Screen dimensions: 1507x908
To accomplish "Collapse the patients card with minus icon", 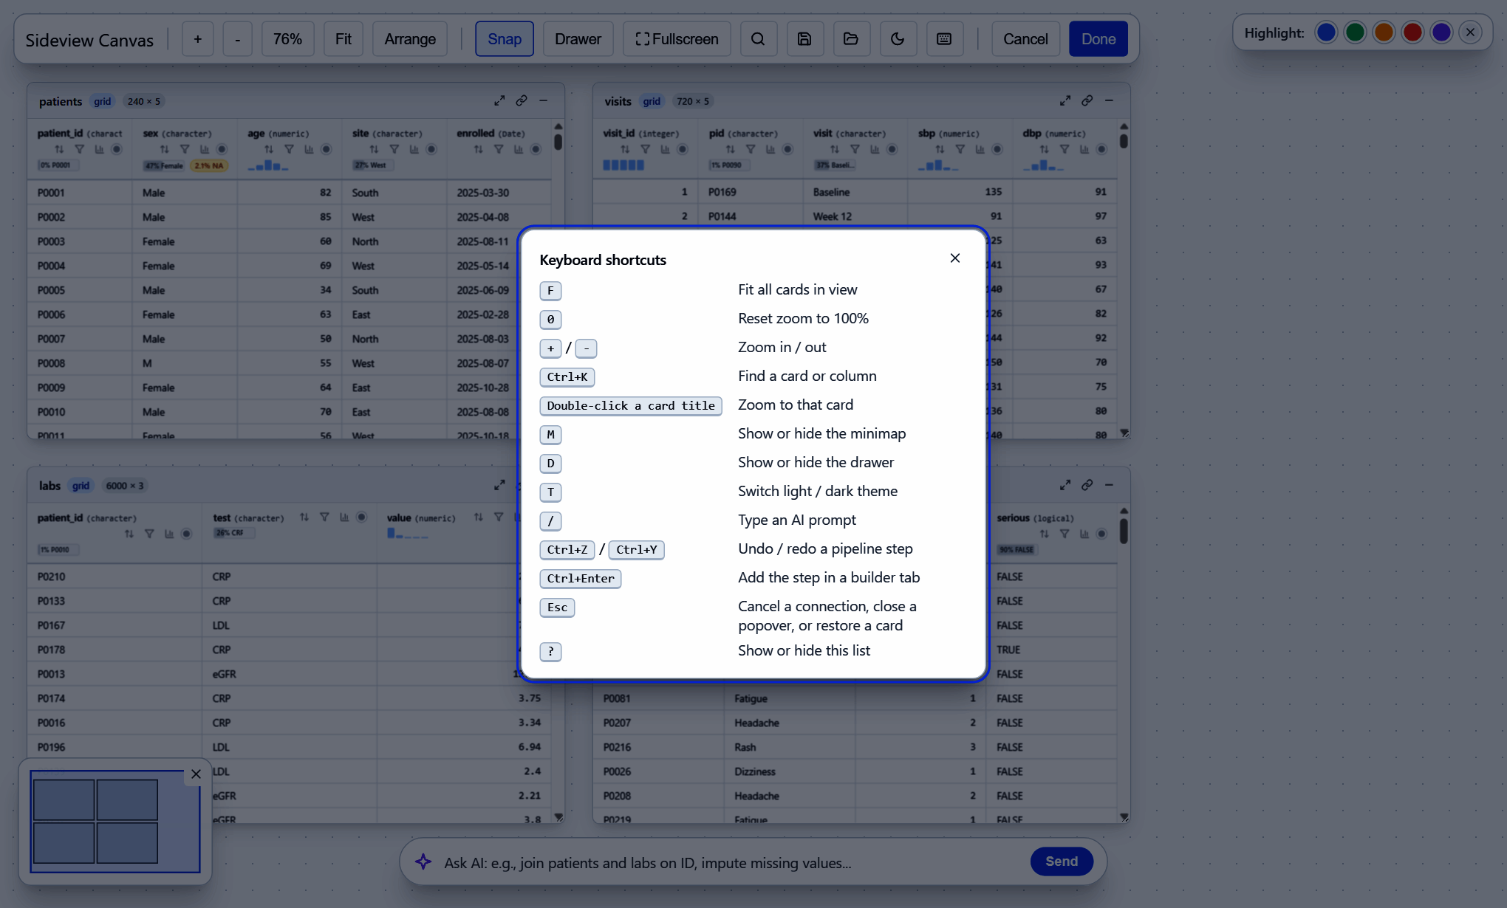I will (x=543, y=100).
